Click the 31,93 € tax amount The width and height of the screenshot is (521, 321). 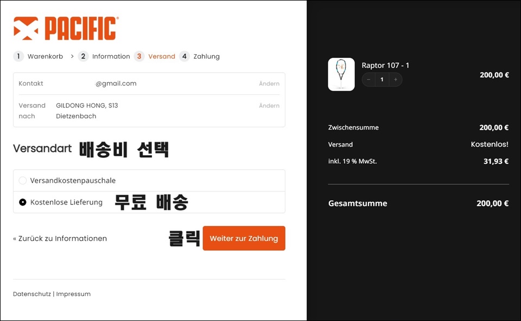[495, 162]
